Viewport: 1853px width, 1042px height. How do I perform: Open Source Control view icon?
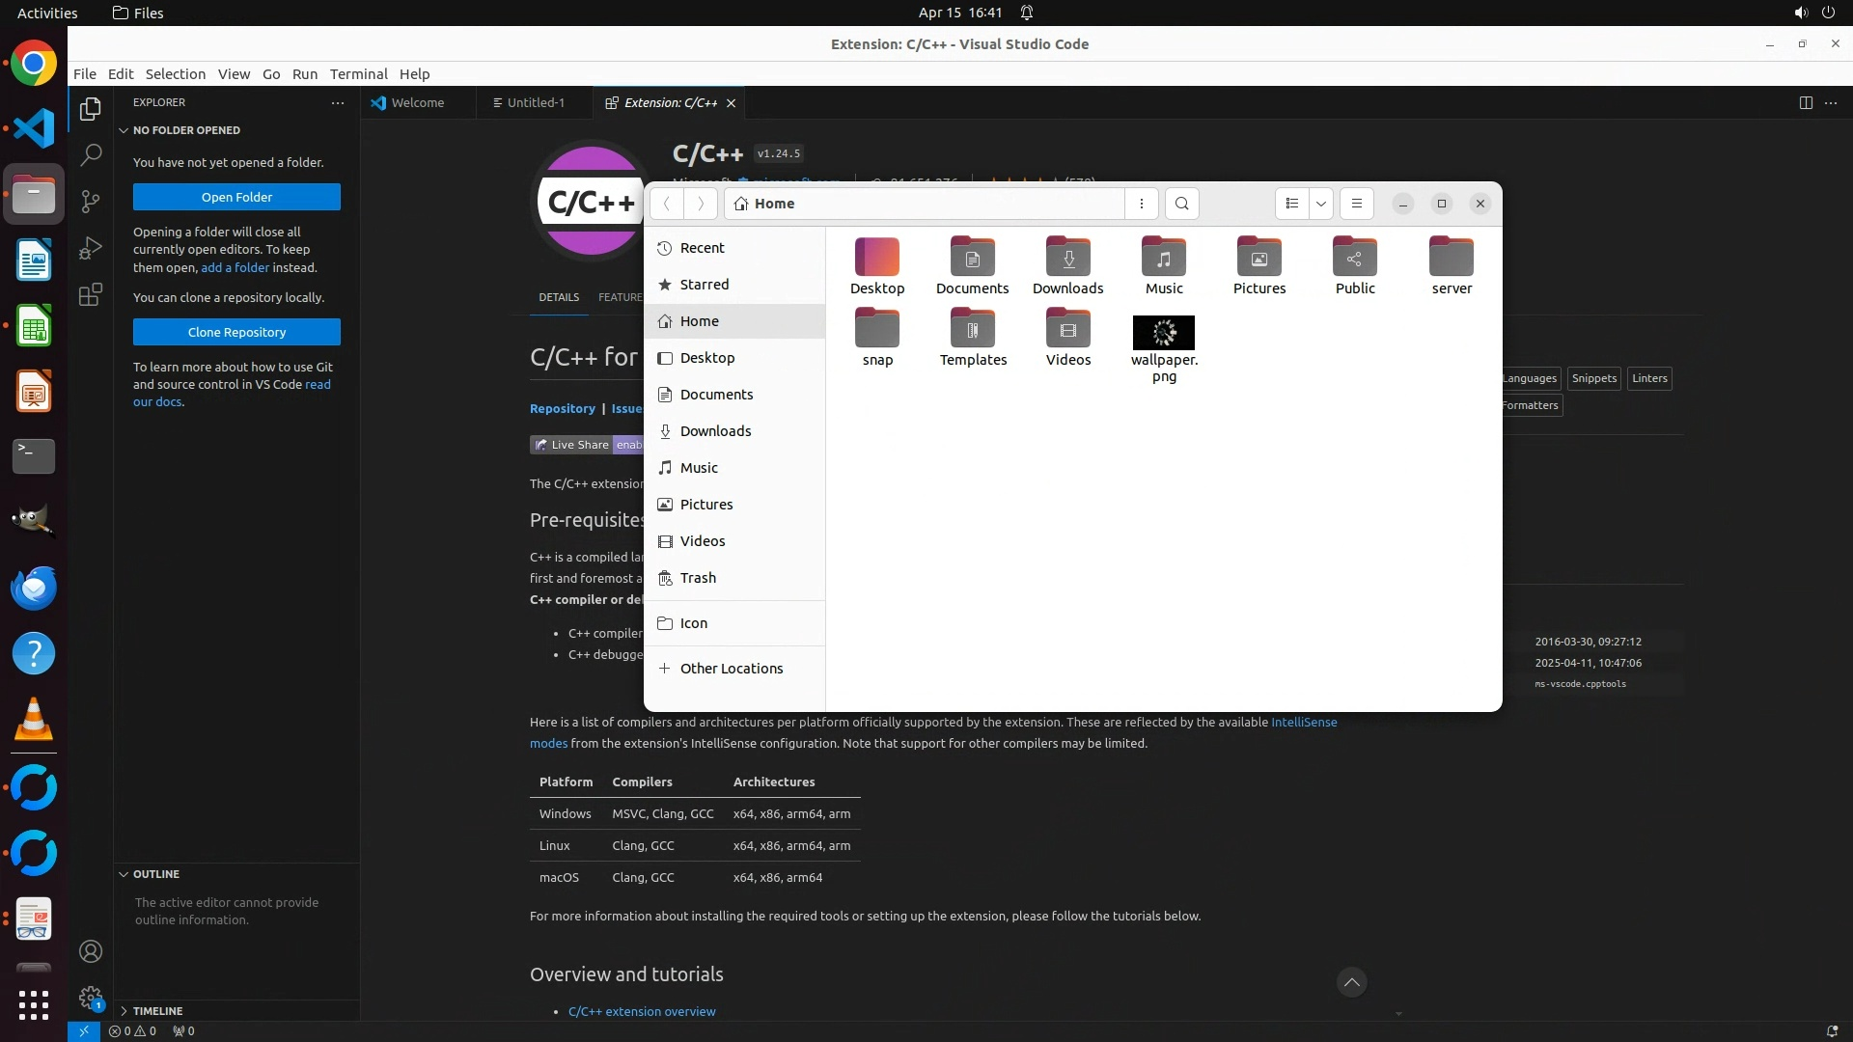[91, 201]
